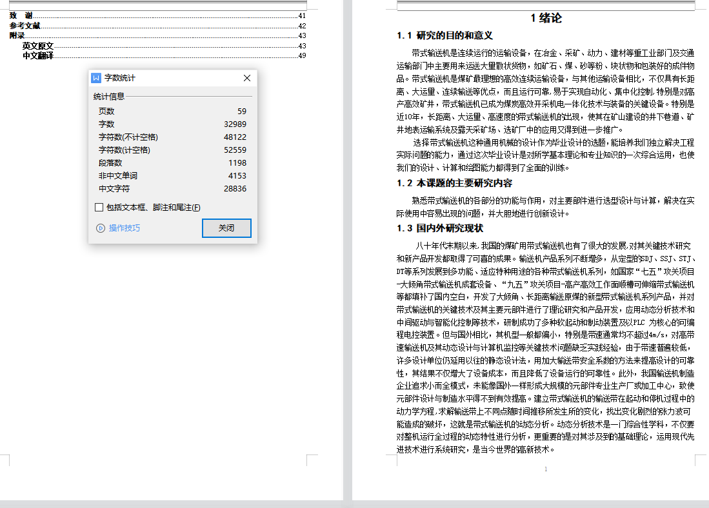Select the 参考文献 table of contents entry
Viewport: 709px width, 508px height.
point(25,26)
